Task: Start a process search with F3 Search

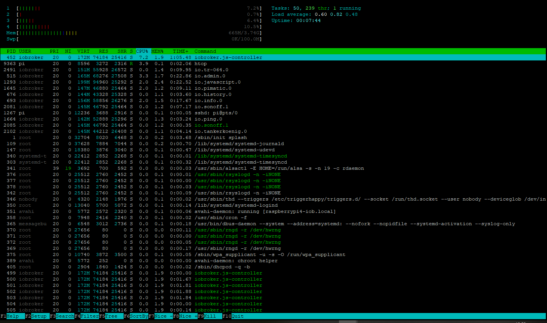Action: (62, 316)
